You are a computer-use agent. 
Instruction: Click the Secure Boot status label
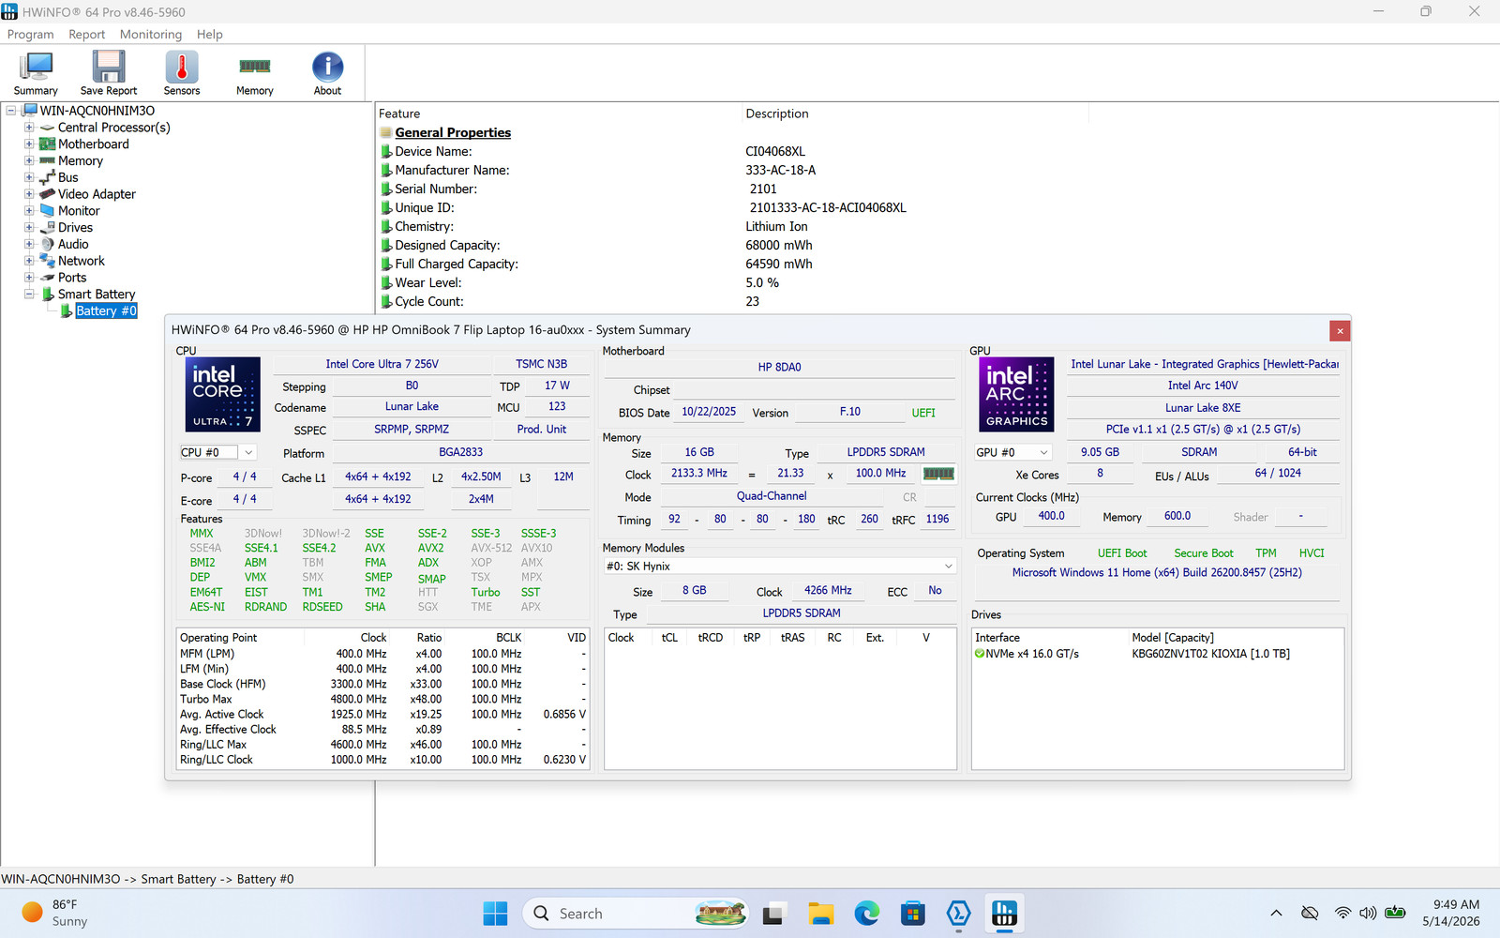[x=1204, y=553]
